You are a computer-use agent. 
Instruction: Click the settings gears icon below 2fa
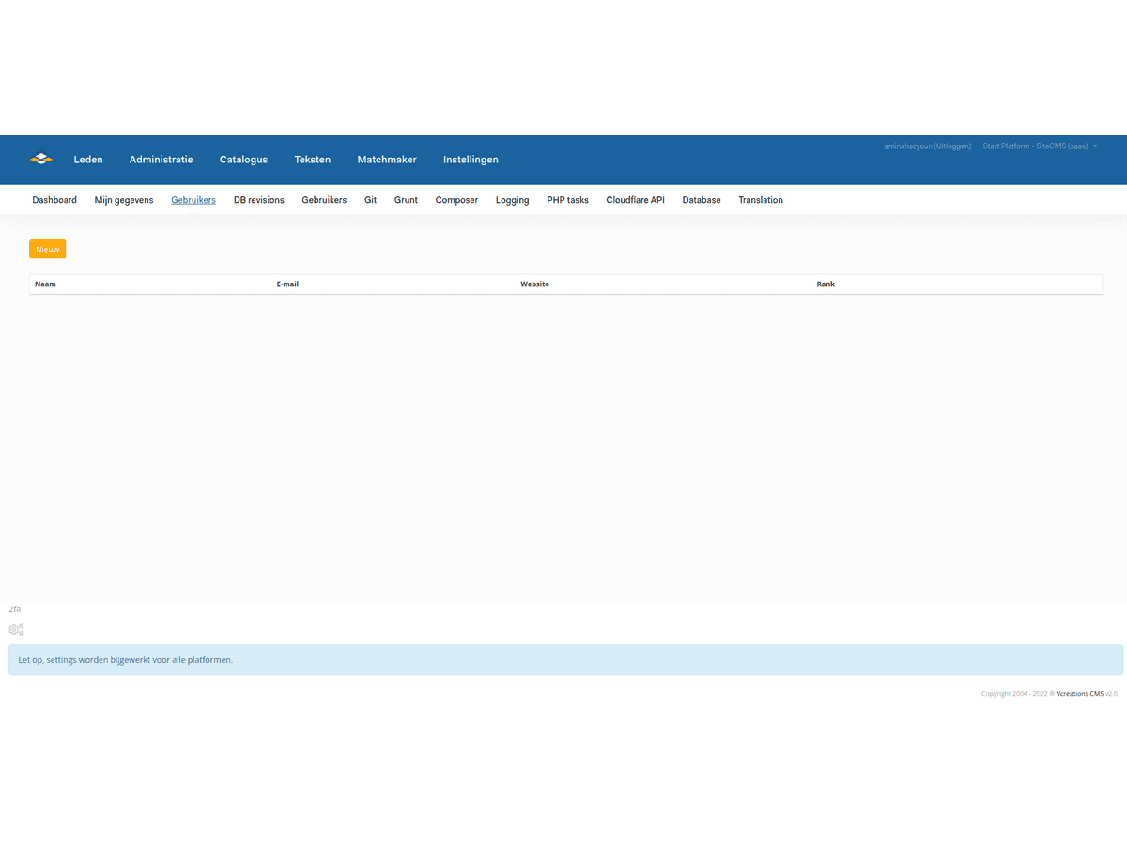click(16, 629)
